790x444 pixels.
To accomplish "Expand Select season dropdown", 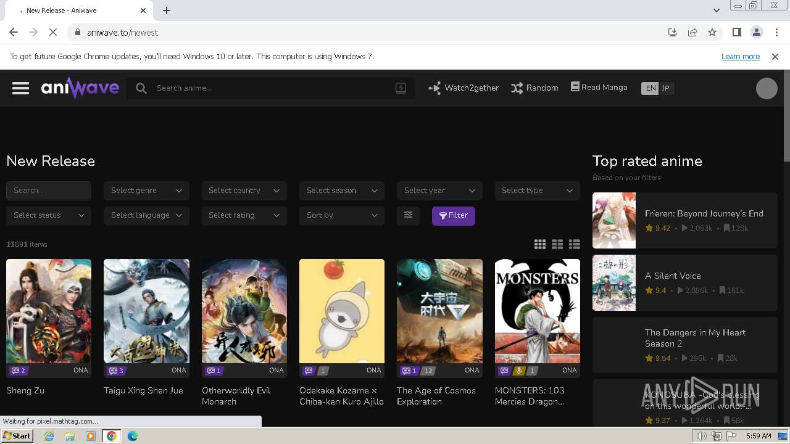I will pyautogui.click(x=342, y=191).
